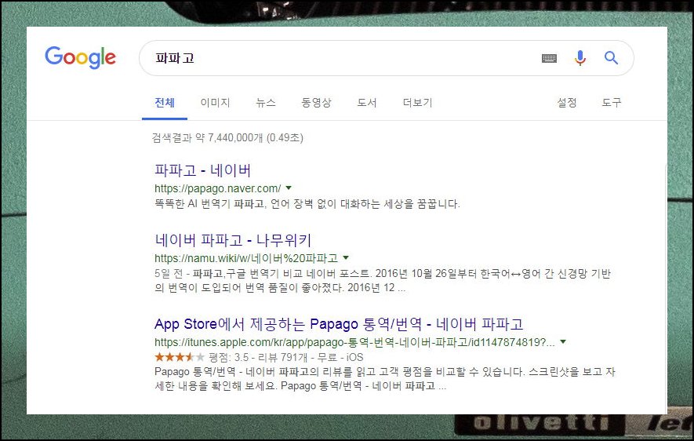Viewport: 694px width, 441px height.
Task: Select the 전체 tab
Action: click(165, 103)
